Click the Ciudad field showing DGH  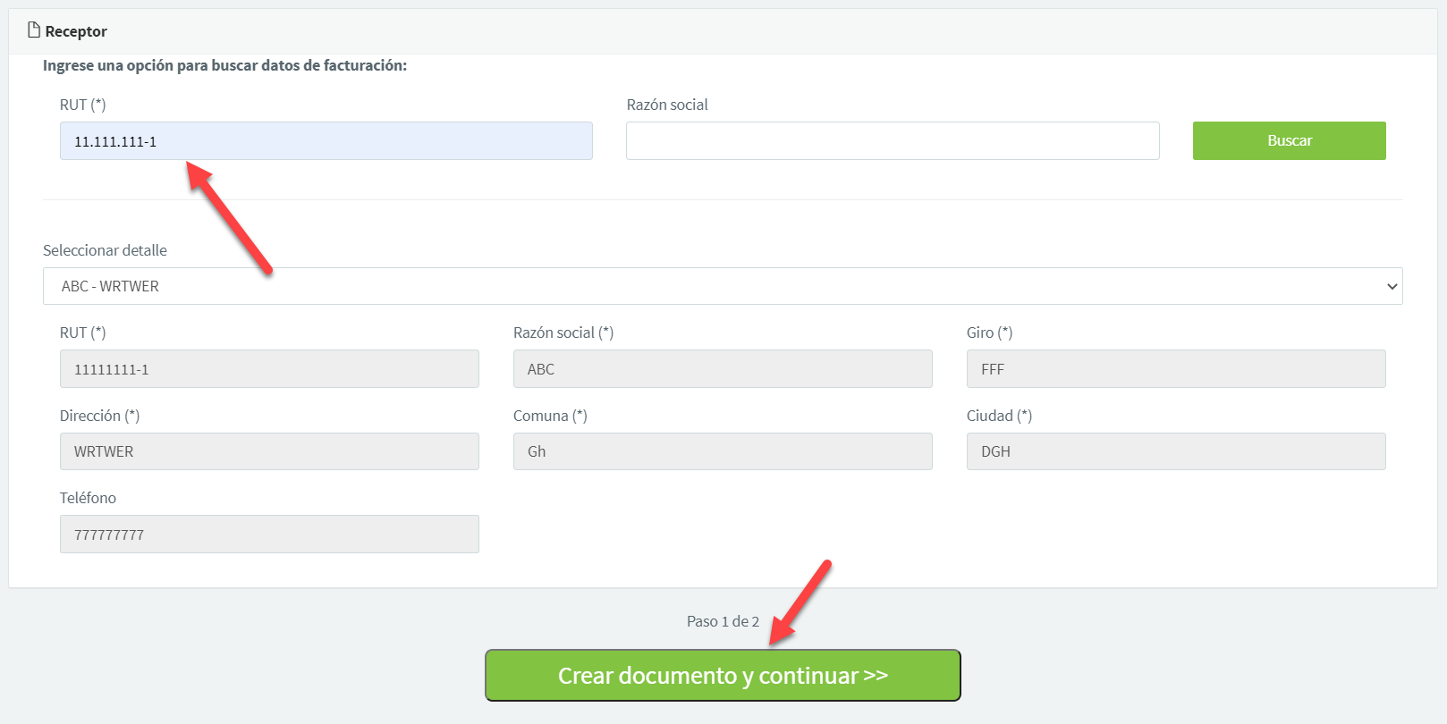1175,451
